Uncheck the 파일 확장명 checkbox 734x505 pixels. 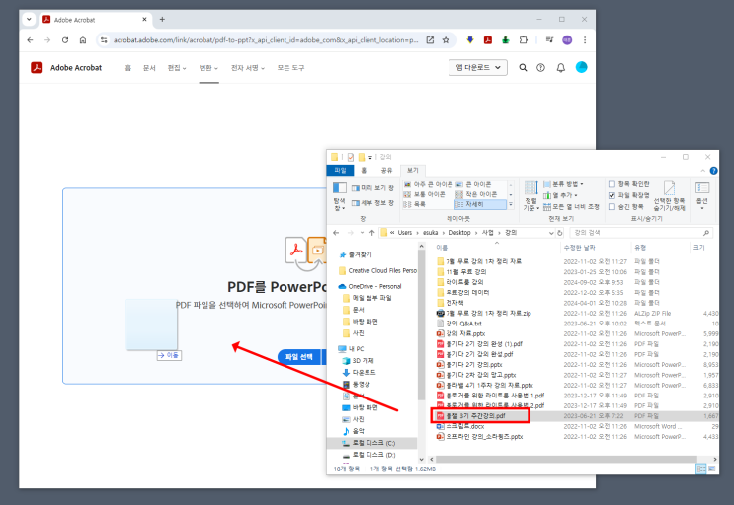(612, 195)
